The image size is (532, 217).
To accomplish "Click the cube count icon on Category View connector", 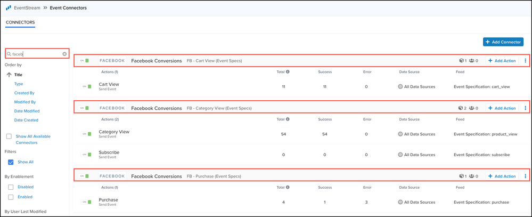I will 461,108.
